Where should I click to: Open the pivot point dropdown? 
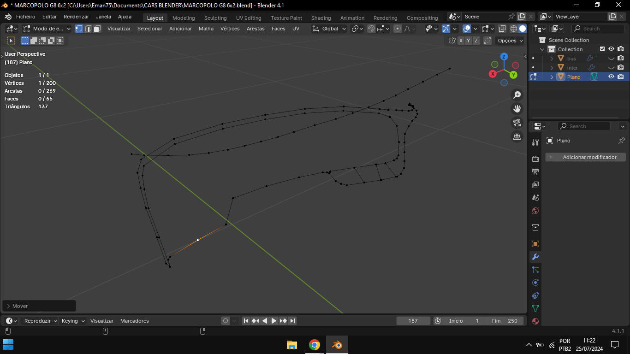pos(357,29)
